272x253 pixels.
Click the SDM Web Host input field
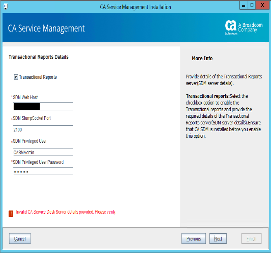[x=43, y=107]
